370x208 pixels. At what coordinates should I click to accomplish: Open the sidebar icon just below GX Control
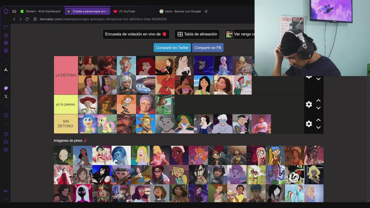[x=6, y=35]
